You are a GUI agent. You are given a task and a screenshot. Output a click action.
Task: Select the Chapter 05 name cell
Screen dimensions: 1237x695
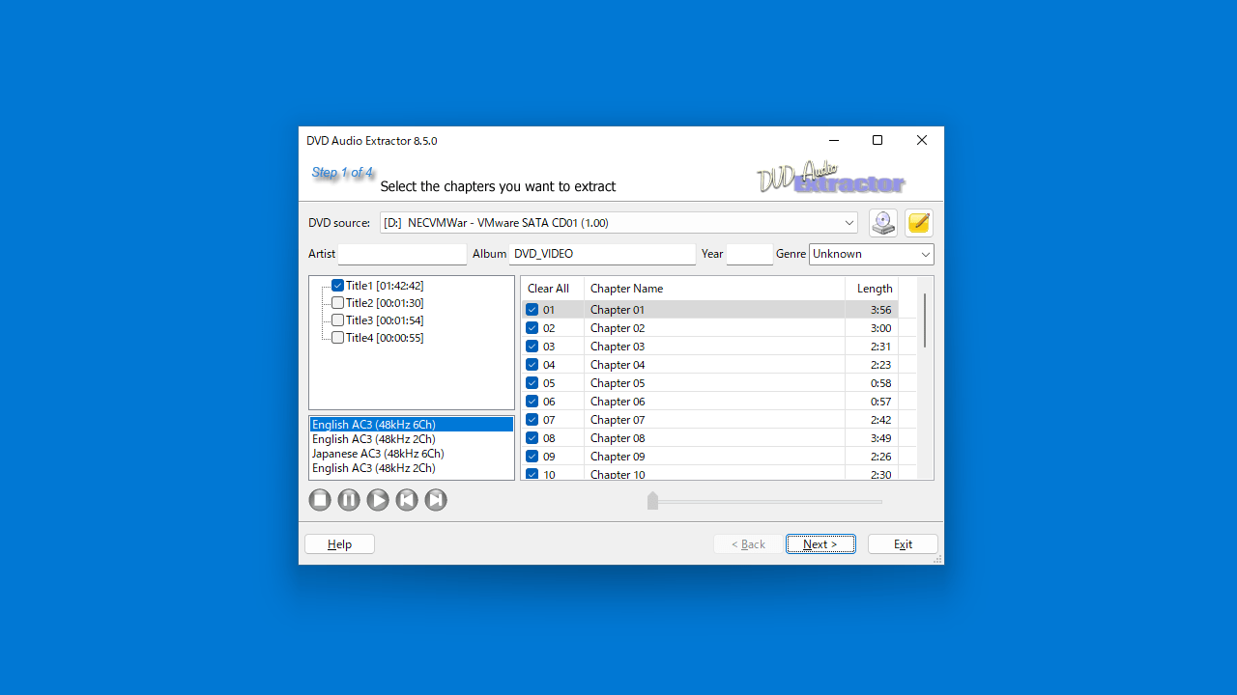pos(714,383)
